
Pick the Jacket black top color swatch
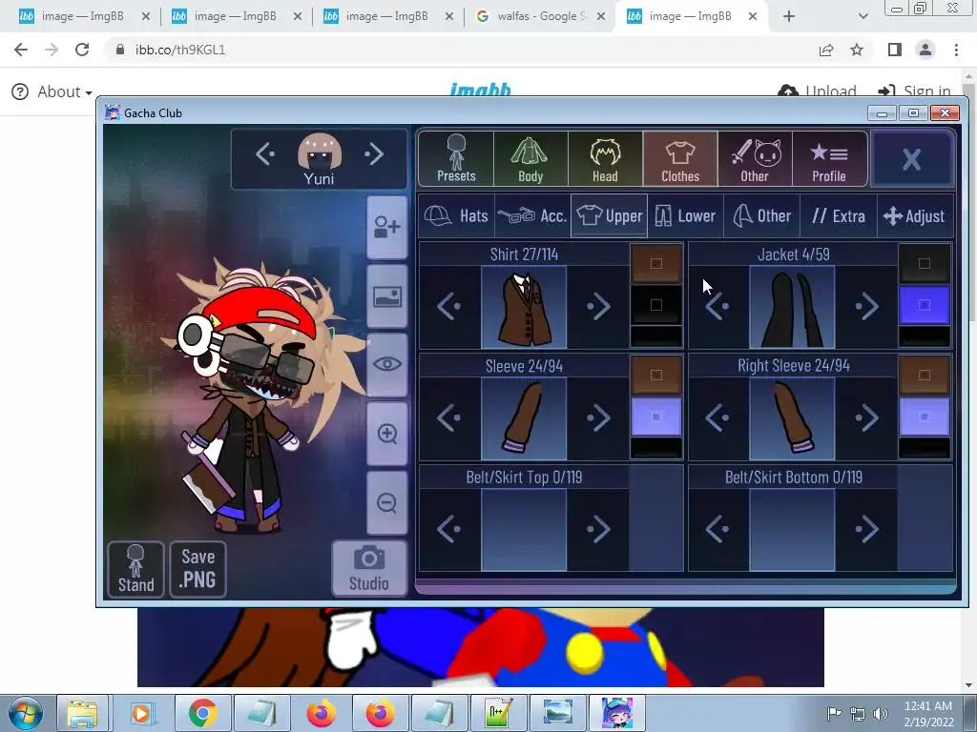[x=924, y=263]
